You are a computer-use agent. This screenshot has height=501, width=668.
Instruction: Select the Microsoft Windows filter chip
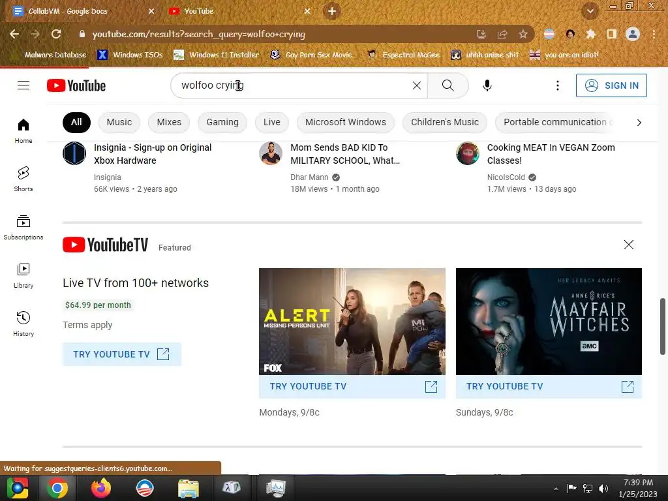click(346, 123)
